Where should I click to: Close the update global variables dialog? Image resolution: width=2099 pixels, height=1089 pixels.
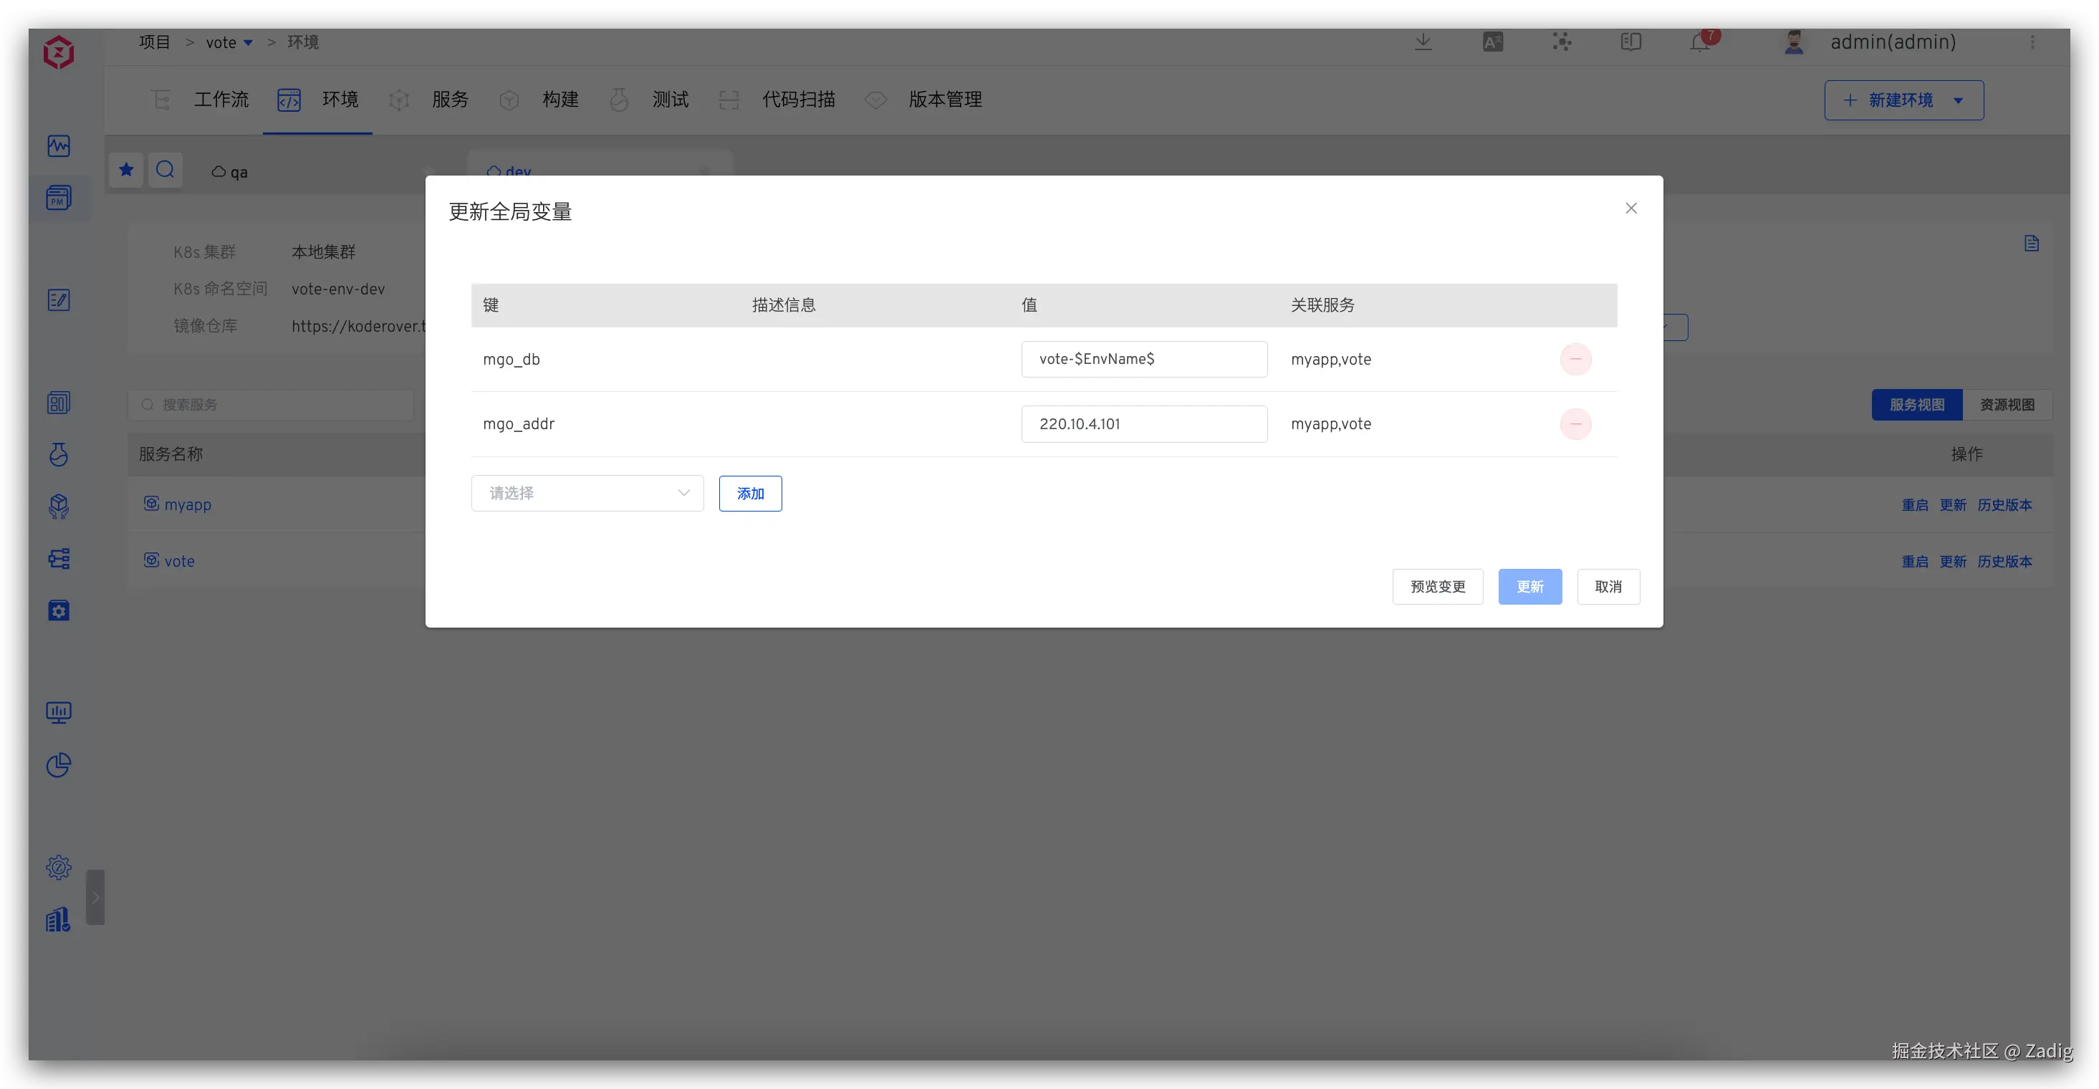tap(1630, 208)
